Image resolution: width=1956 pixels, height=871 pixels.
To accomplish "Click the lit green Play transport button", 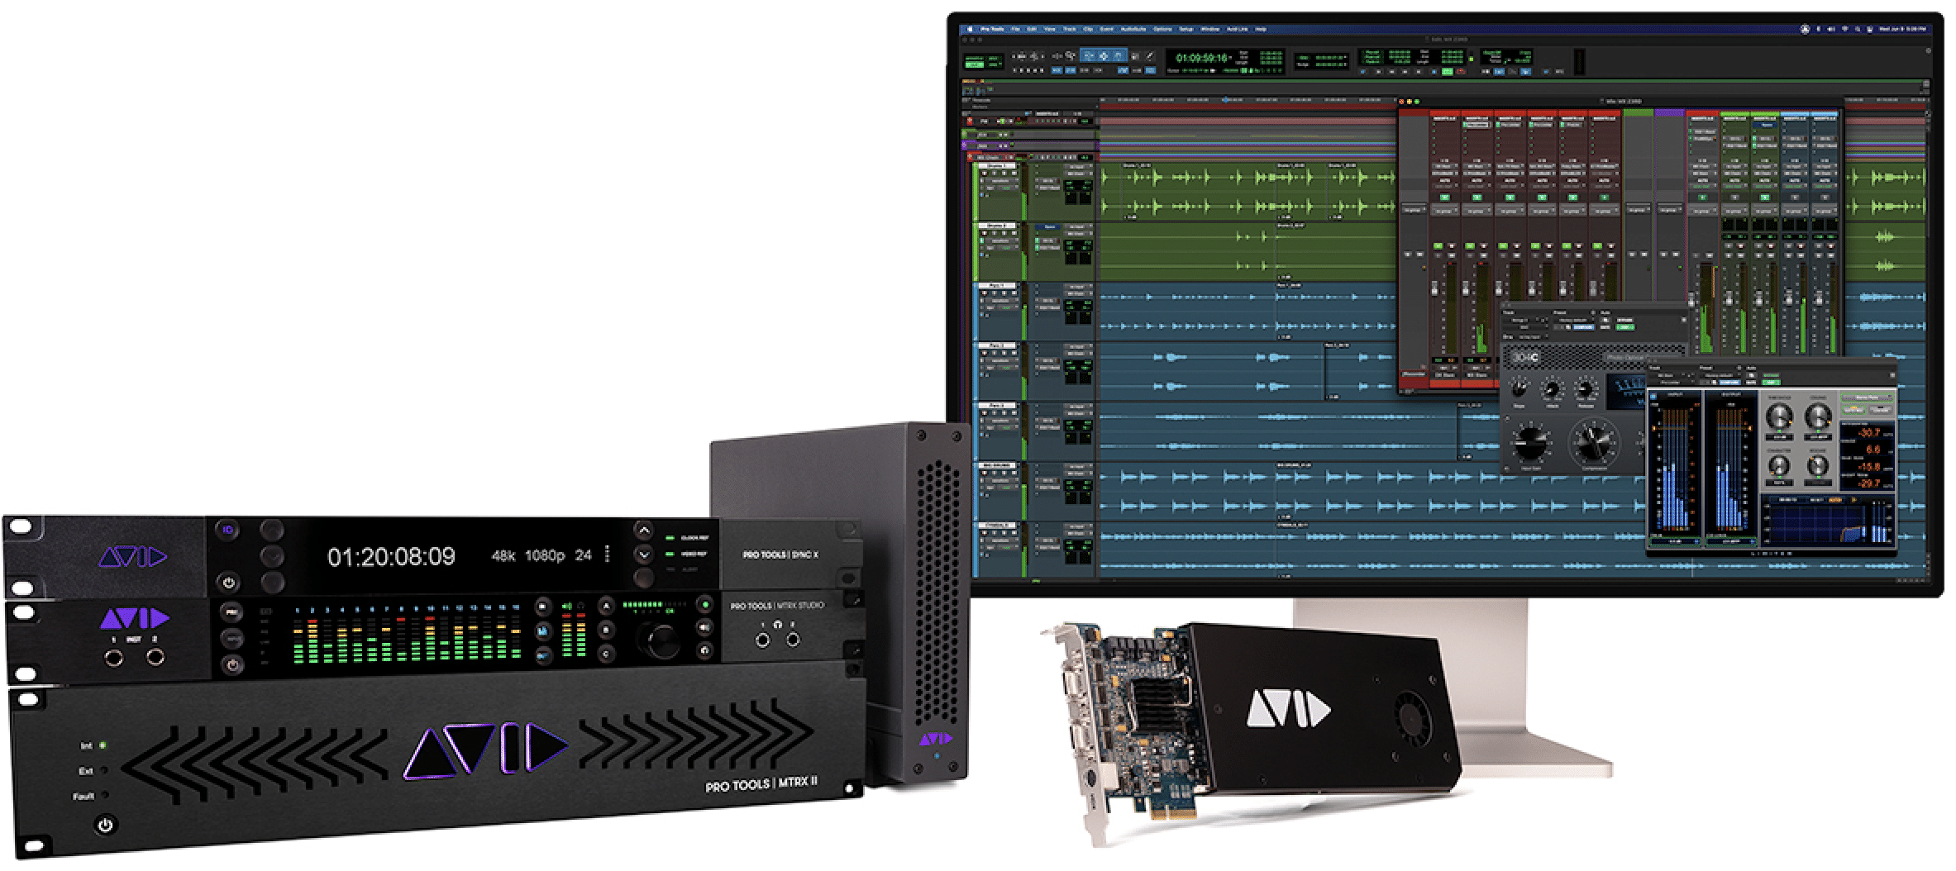I will 1448,71.
